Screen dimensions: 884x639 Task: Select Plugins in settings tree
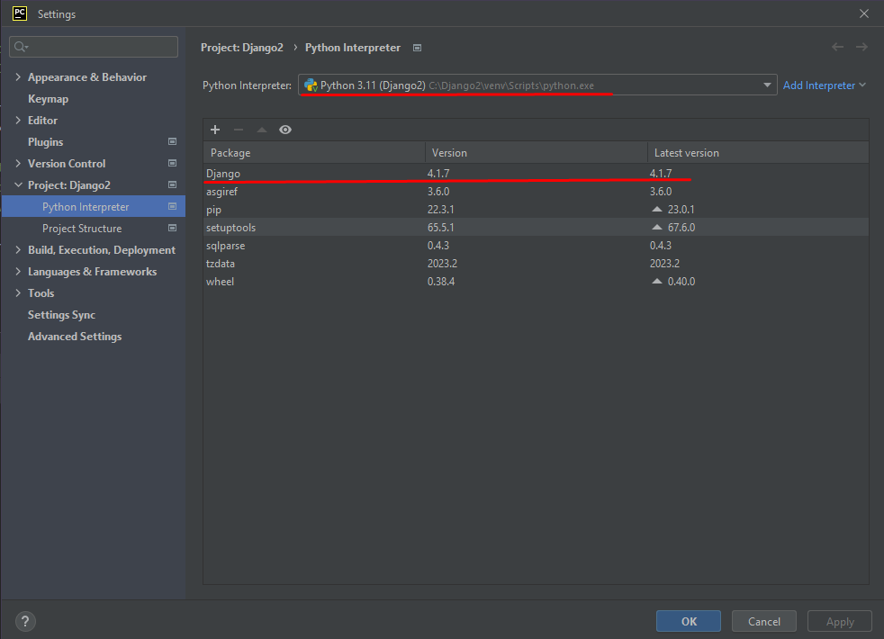[46, 142]
